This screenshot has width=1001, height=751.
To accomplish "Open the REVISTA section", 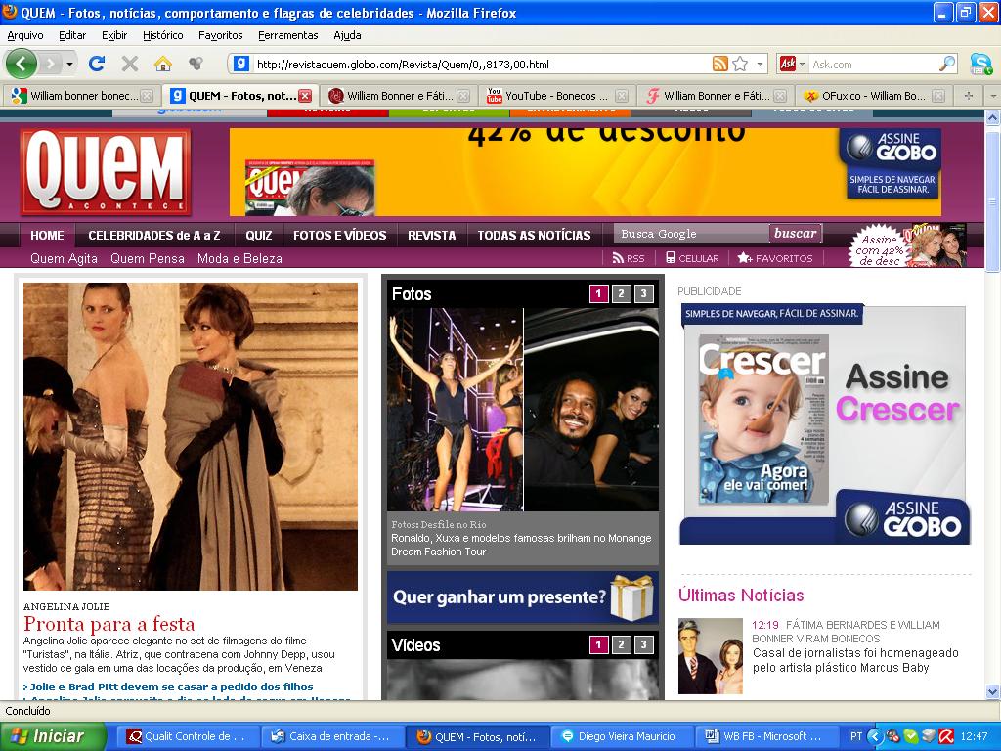I will point(431,235).
